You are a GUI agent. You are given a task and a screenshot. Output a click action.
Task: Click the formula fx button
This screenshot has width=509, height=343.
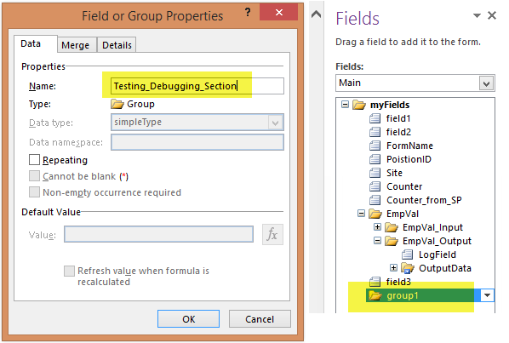pyautogui.click(x=272, y=234)
